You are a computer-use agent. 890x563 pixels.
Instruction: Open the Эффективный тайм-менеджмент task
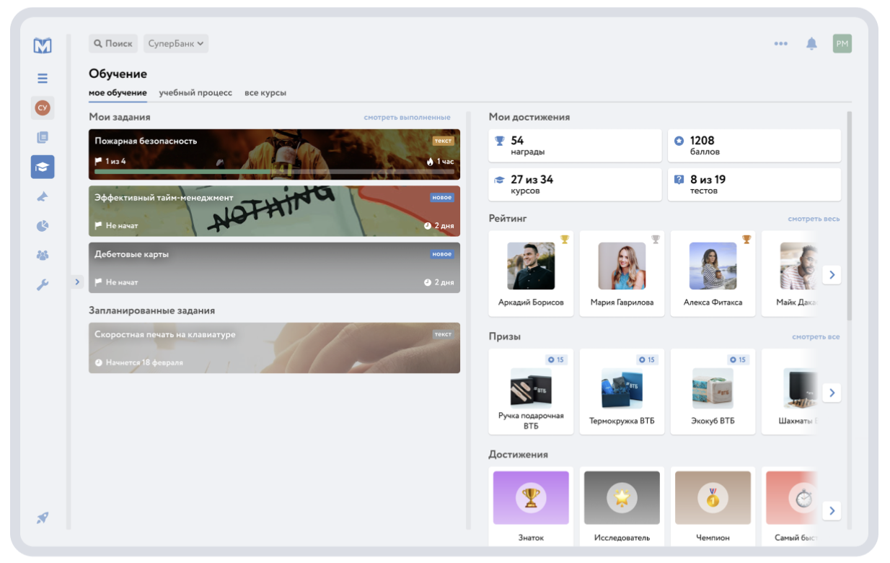[274, 211]
